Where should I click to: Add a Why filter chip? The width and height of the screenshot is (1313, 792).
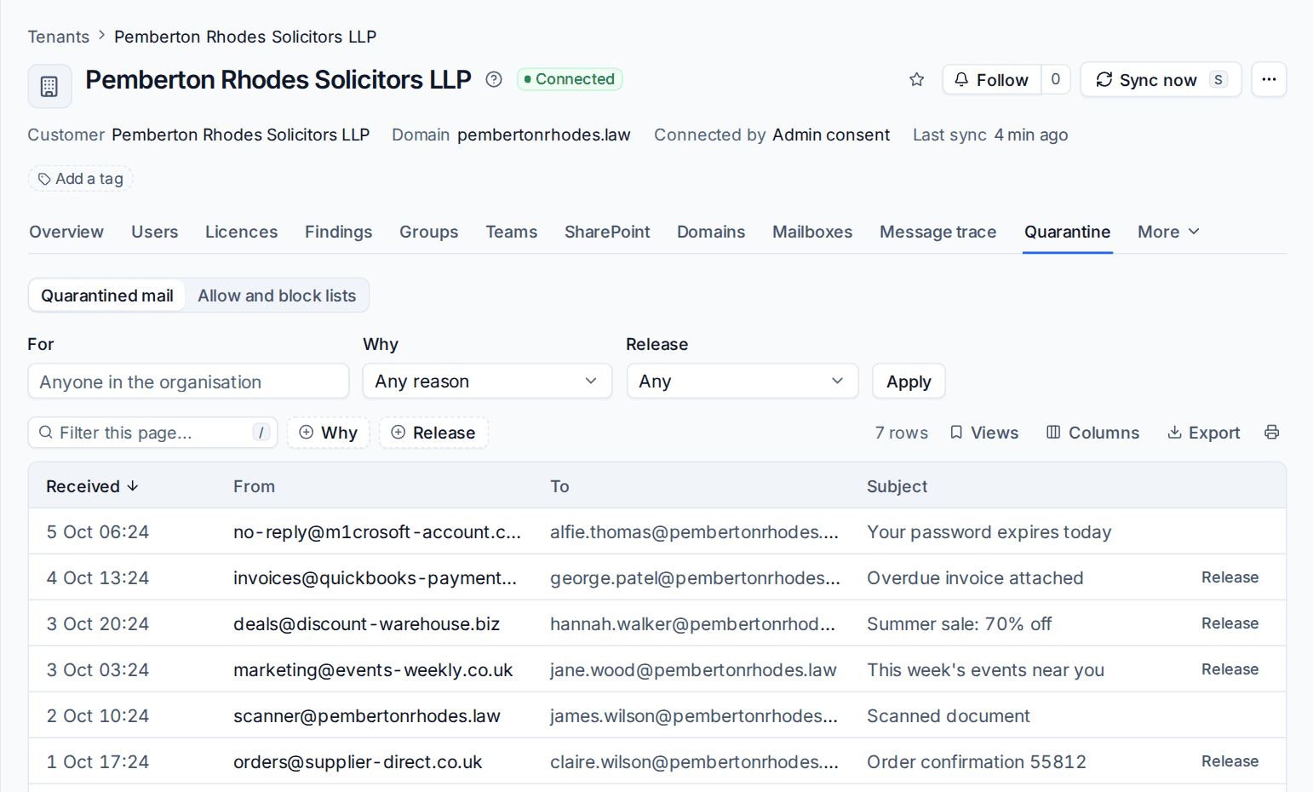[329, 433]
